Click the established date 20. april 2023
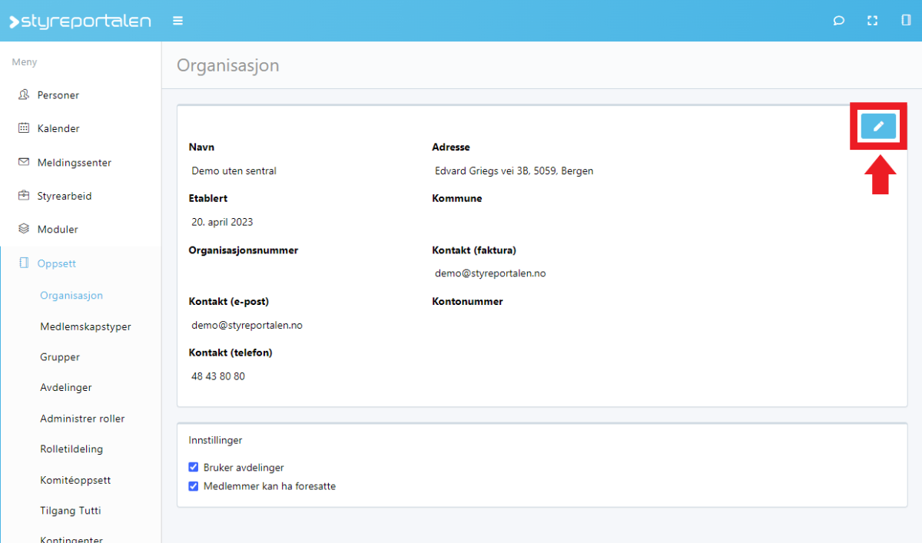 [222, 223]
